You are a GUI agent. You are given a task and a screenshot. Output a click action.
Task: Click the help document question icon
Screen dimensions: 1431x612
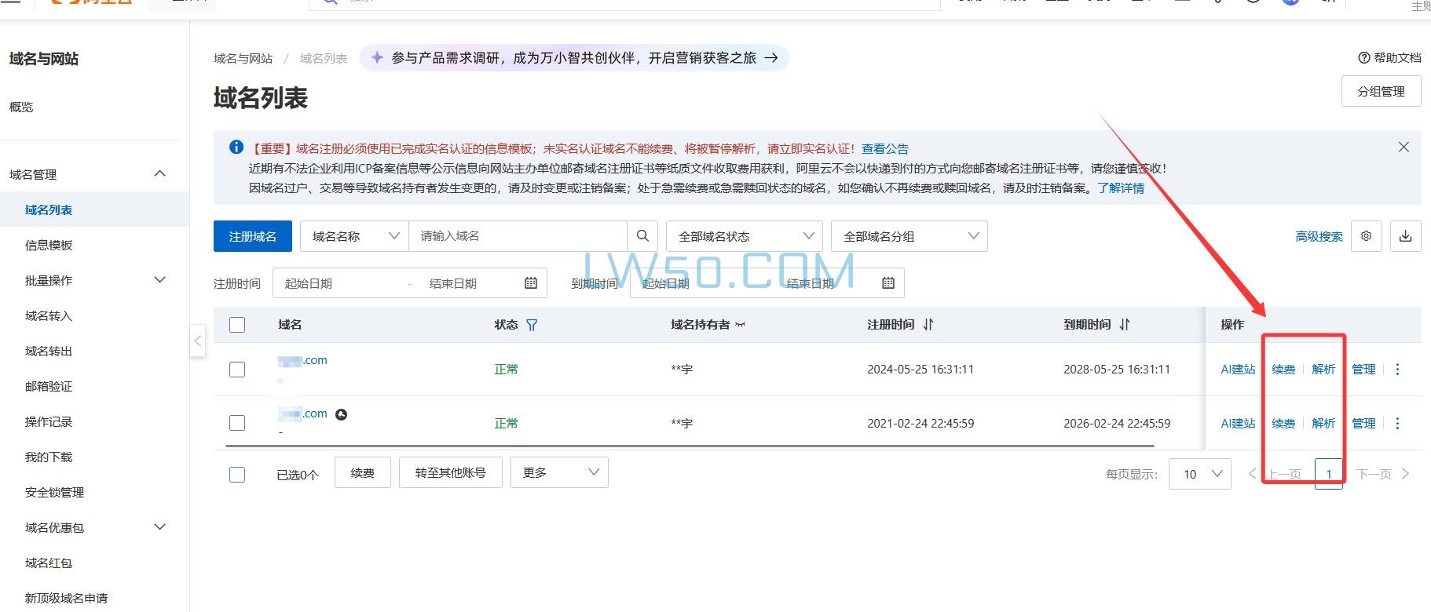tap(1363, 58)
